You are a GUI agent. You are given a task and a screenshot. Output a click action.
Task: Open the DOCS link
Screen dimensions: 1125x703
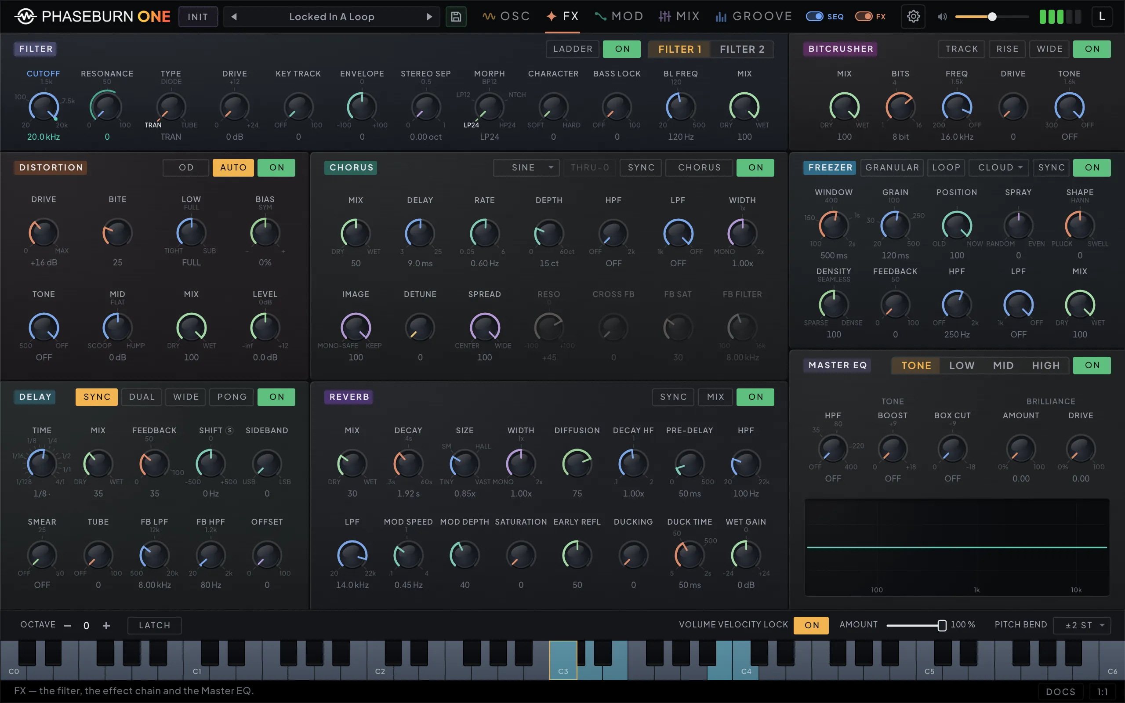(x=1060, y=692)
